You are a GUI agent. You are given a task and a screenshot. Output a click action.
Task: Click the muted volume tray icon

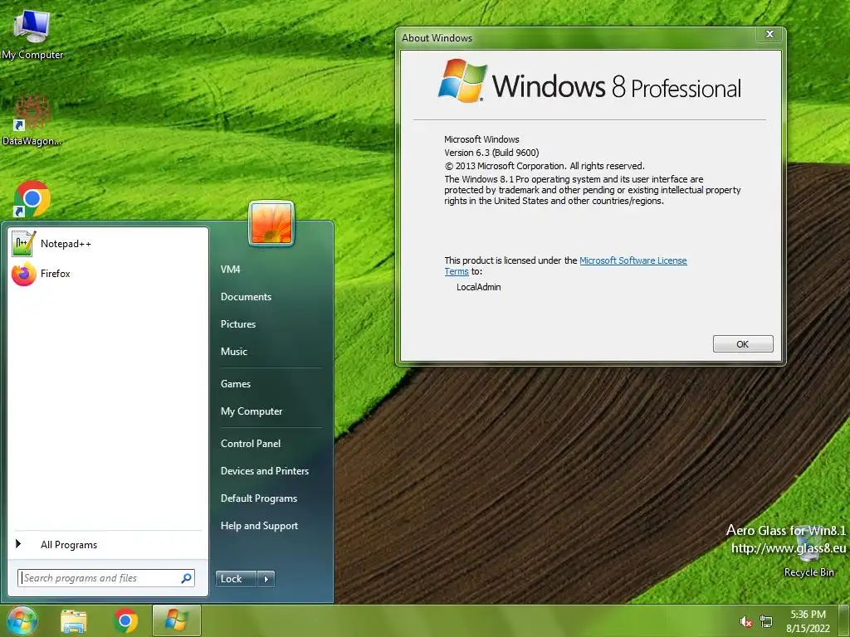(746, 622)
